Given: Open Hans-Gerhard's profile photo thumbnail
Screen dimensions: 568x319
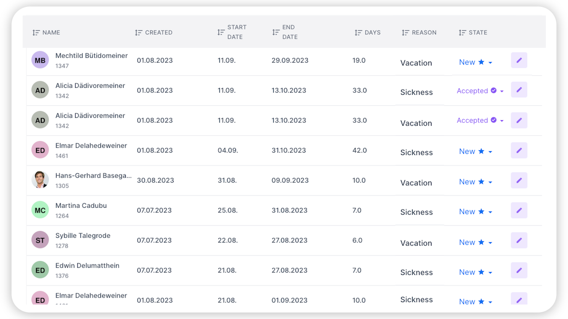Looking at the screenshot, I should point(40,180).
